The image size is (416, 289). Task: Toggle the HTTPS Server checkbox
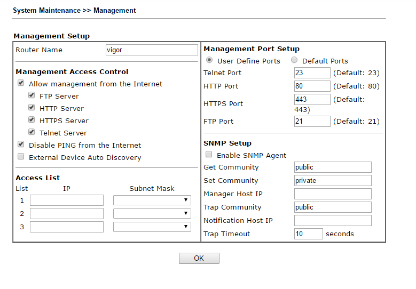click(32, 120)
